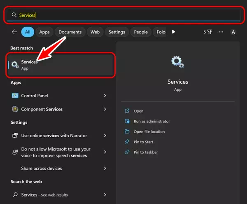
Task: Select the All filter tab
Action: [28, 32]
